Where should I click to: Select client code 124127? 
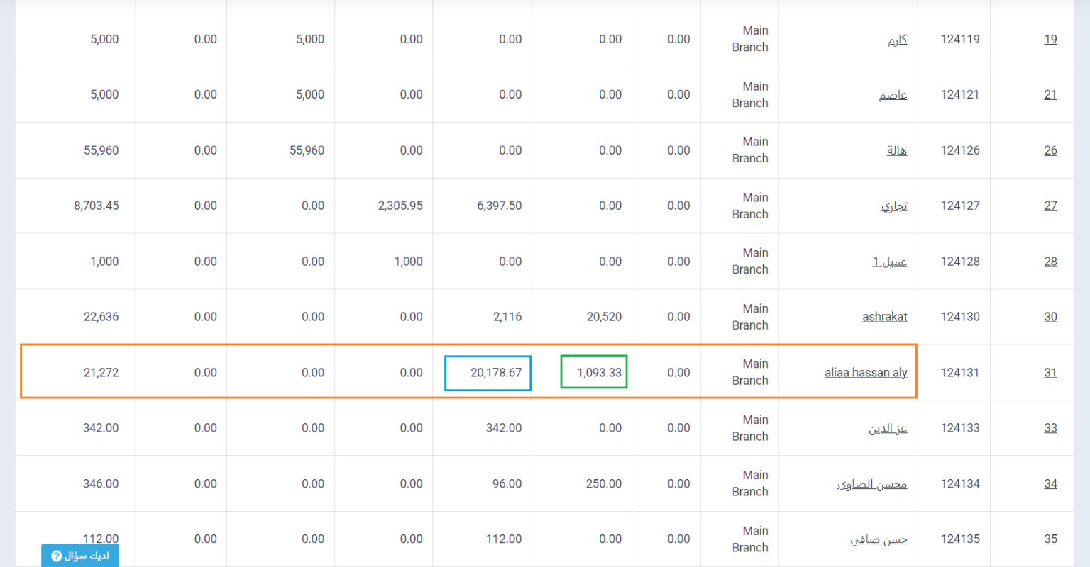pyautogui.click(x=960, y=206)
